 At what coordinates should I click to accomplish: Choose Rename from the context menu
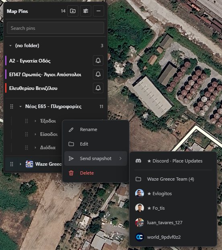96,129
